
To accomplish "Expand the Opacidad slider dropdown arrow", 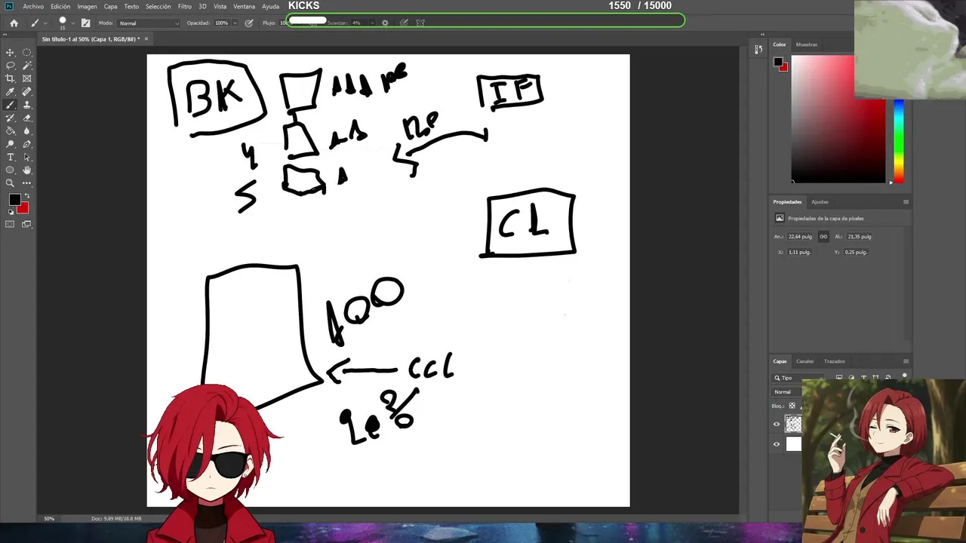I will [x=235, y=23].
